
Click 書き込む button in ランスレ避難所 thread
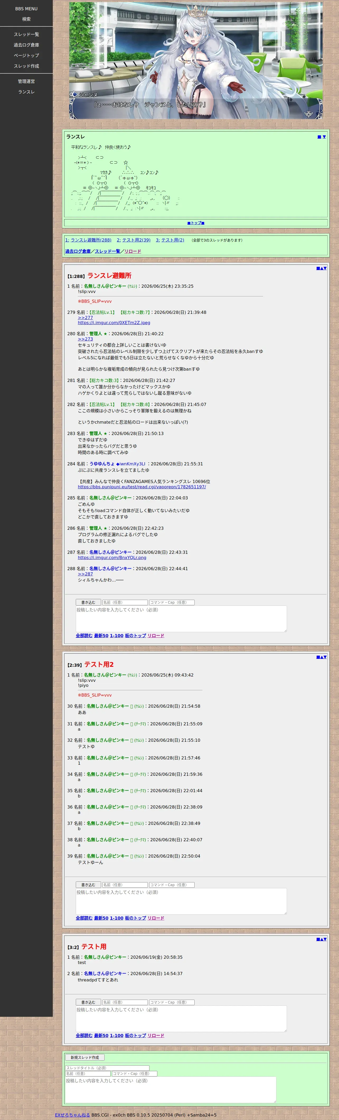coord(88,603)
